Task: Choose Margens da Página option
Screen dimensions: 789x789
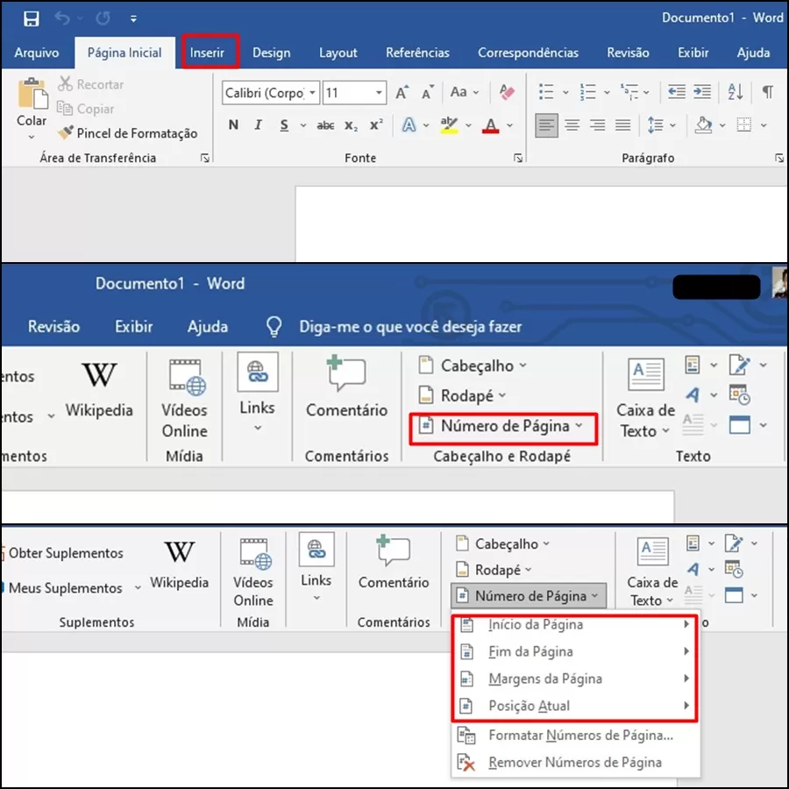Action: [x=574, y=679]
